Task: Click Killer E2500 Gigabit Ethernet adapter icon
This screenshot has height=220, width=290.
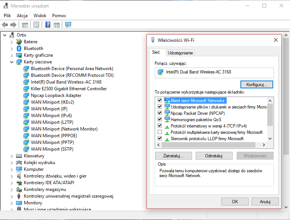Action: (x=26, y=89)
